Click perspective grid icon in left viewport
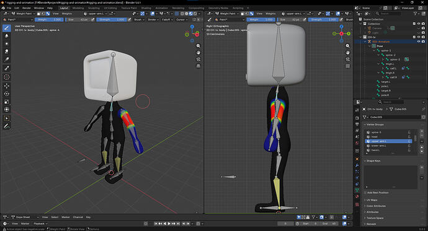428x231 pixels. (x=198, y=66)
